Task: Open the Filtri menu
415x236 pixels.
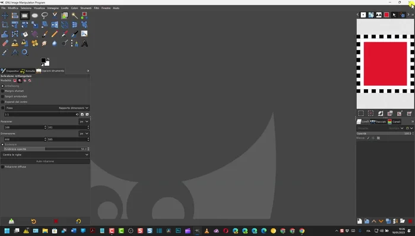Action: coord(96,8)
